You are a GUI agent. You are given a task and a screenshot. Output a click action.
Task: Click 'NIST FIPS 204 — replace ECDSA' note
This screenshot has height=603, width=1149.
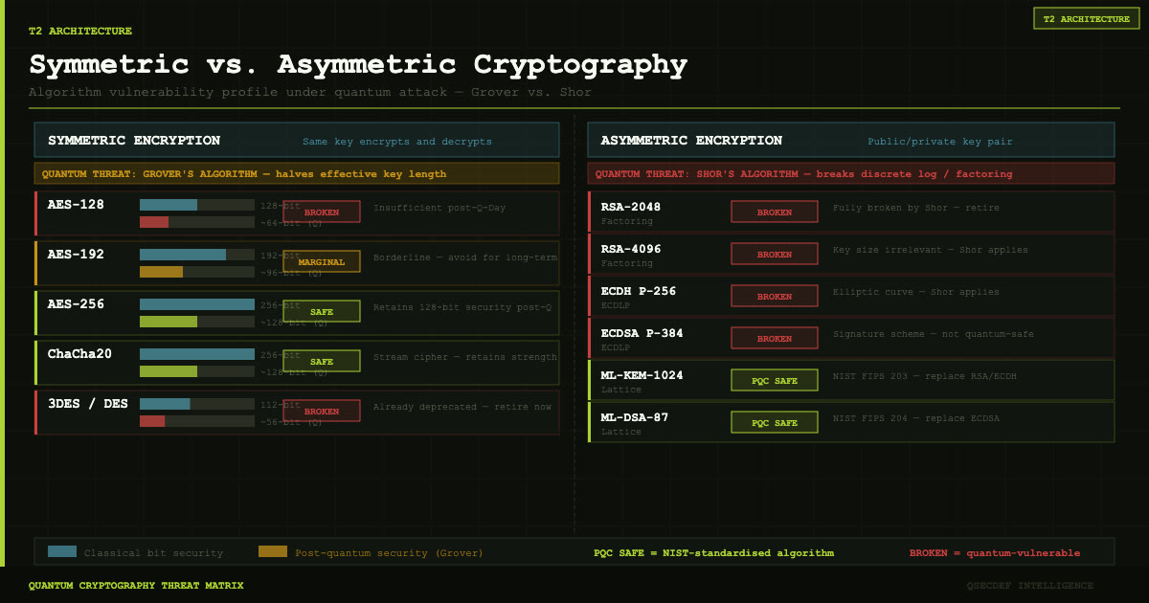coord(916,418)
